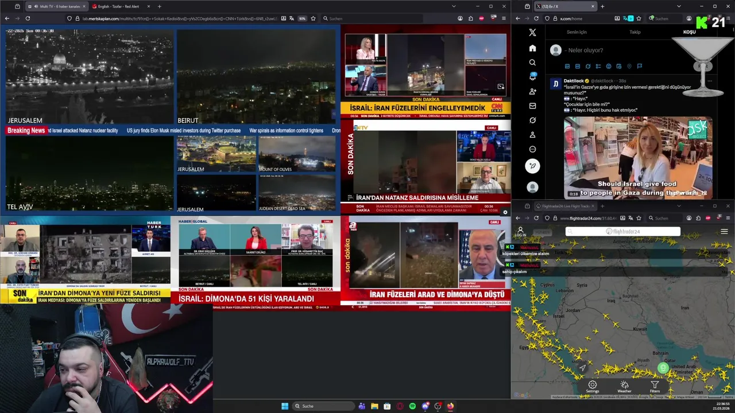Play the Daktilock video in the X post

coord(638,158)
